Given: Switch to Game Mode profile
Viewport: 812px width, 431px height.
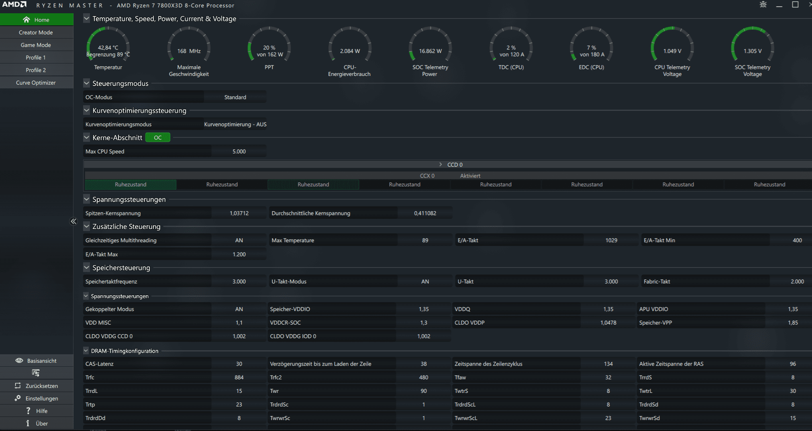Looking at the screenshot, I should click(x=37, y=45).
